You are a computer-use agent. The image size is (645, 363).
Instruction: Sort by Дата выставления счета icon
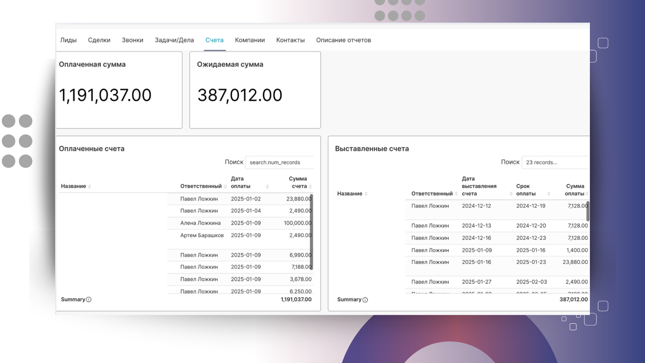coord(511,194)
